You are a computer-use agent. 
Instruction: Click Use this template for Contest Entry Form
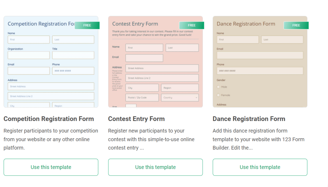point(155,167)
